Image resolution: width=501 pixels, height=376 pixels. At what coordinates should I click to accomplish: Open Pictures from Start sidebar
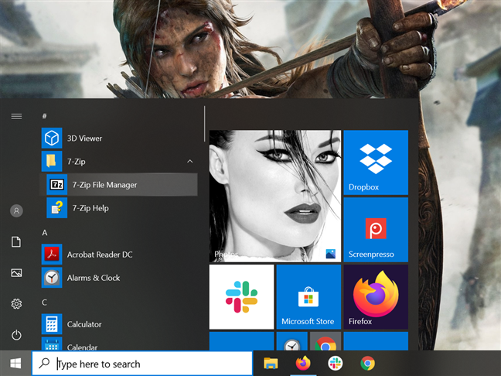click(x=16, y=273)
